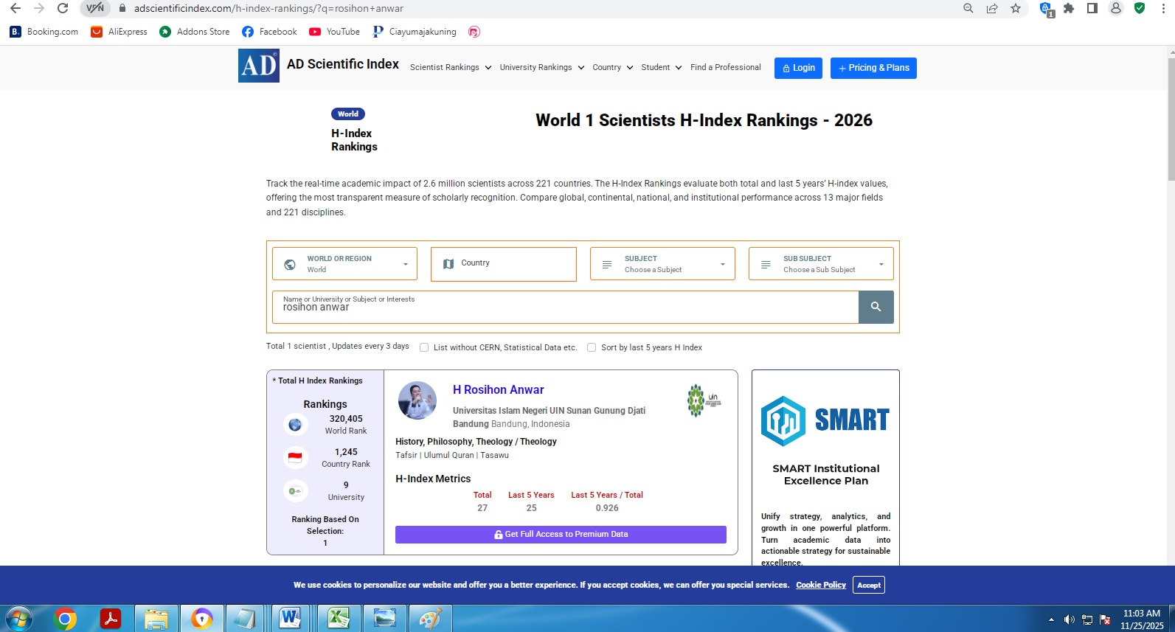Click the UIN university logo

(x=704, y=400)
